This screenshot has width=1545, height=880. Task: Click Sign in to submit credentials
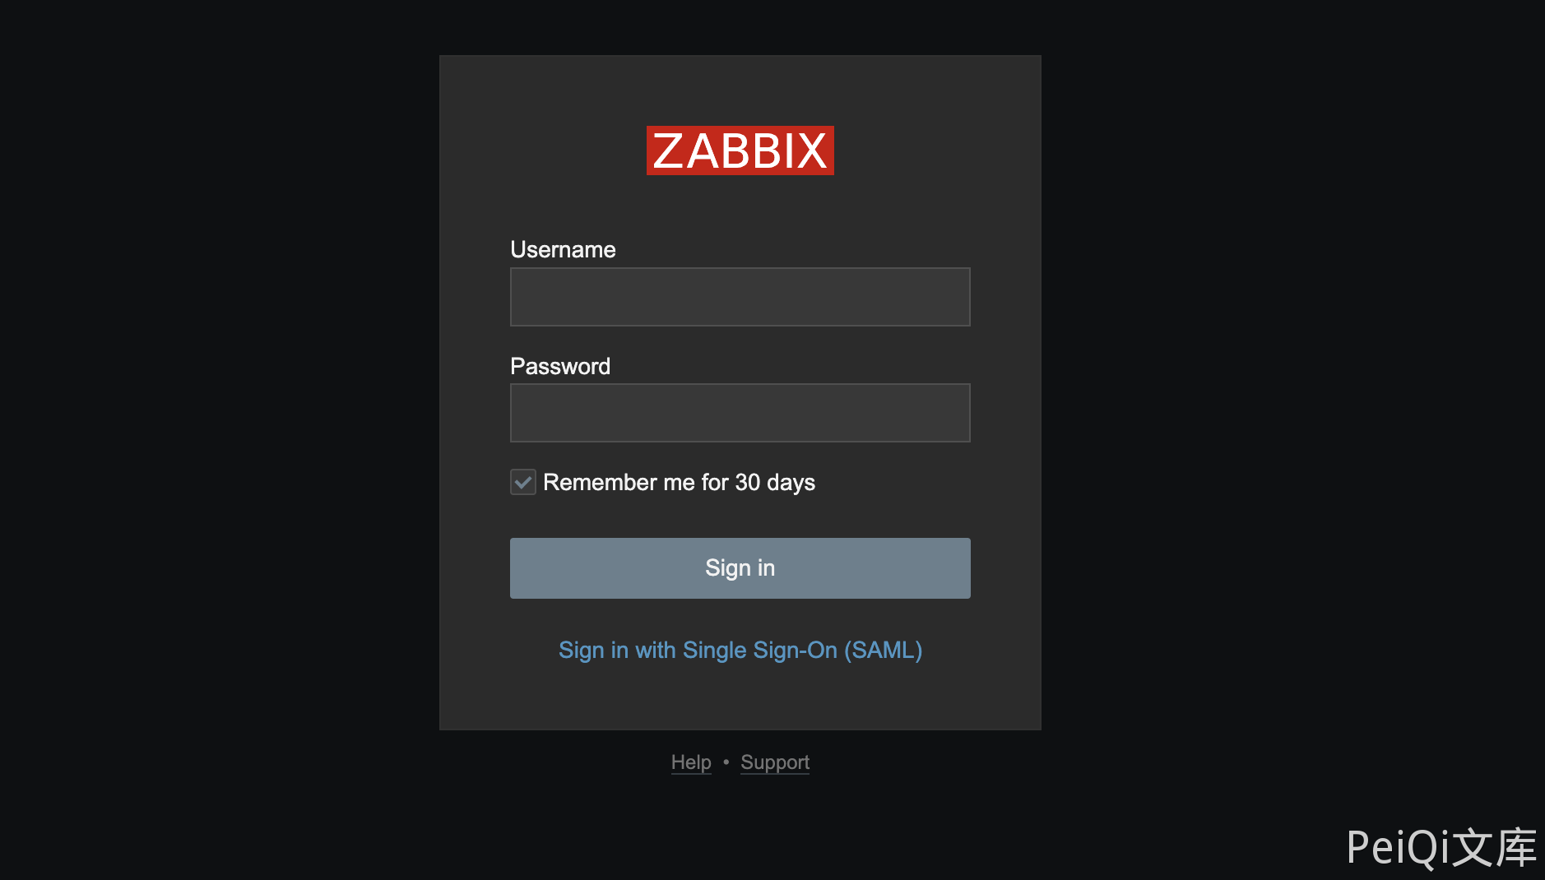pos(739,567)
